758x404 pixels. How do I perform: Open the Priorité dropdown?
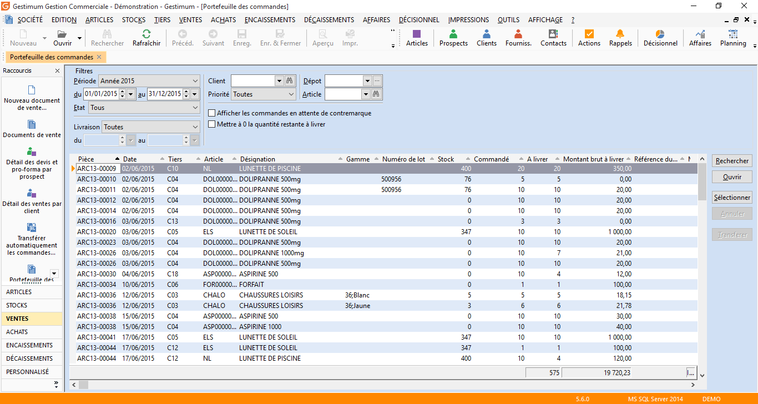(x=264, y=94)
